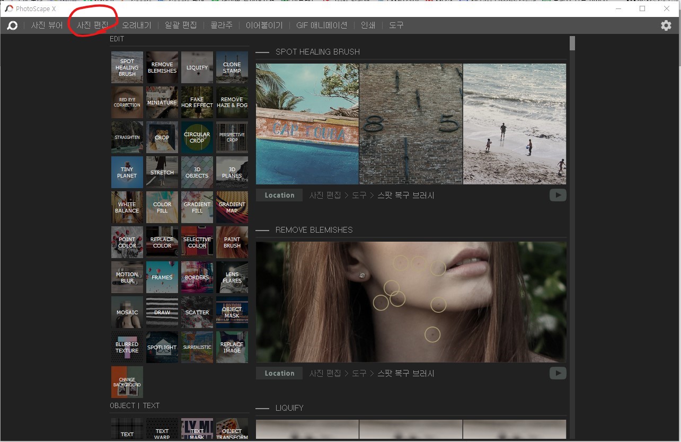Click the PhotoScape home logo icon
Image resolution: width=681 pixels, height=442 pixels.
[12, 25]
